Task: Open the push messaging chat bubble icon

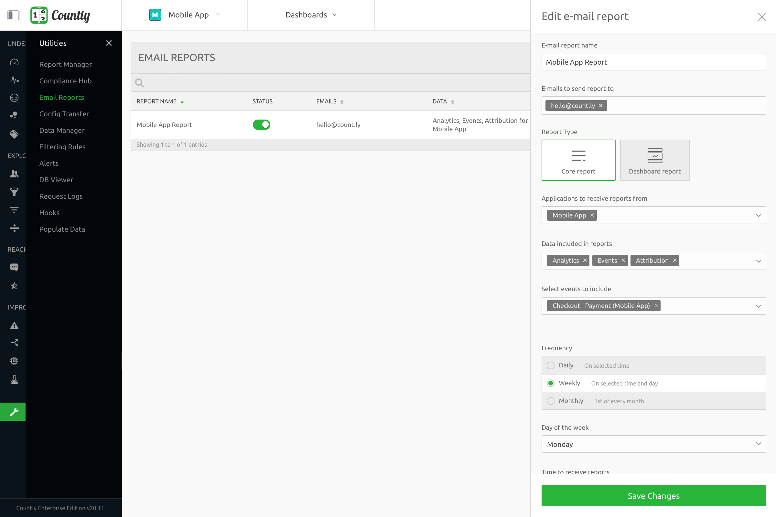Action: point(14,267)
